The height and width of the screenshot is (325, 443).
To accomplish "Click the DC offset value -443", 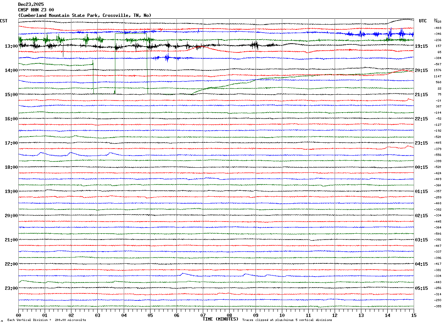I will coord(438,282).
